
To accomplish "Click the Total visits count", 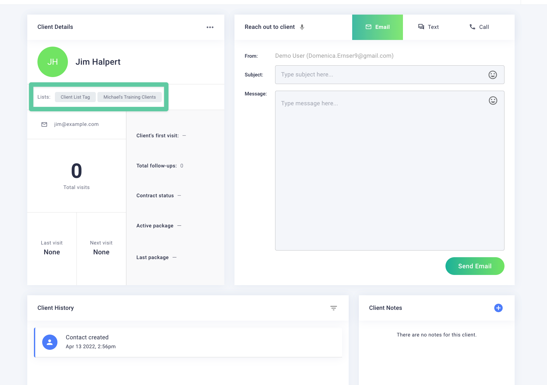I will pyautogui.click(x=76, y=171).
